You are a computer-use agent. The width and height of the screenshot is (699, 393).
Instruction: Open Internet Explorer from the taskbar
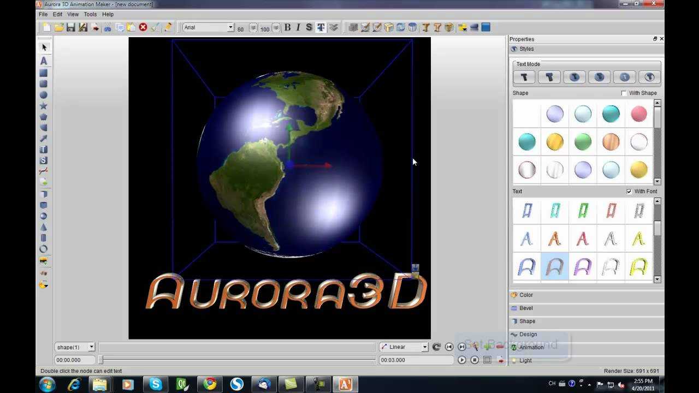point(74,384)
